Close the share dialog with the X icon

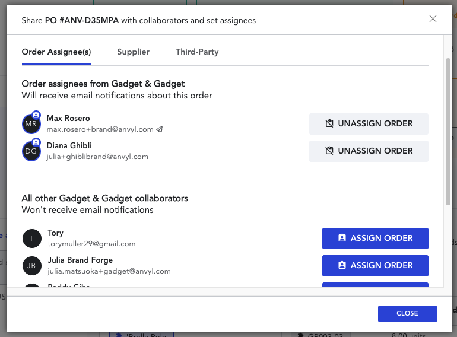pyautogui.click(x=433, y=19)
